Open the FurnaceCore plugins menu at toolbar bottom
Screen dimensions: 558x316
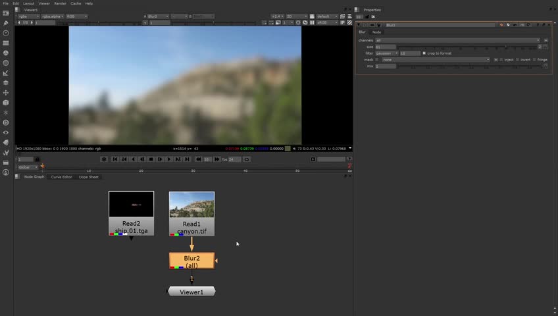6,172
